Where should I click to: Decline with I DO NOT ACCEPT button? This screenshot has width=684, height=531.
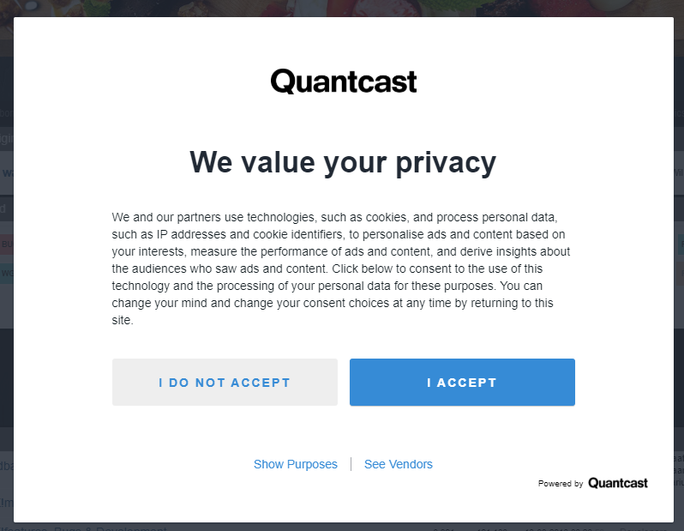[x=225, y=382]
